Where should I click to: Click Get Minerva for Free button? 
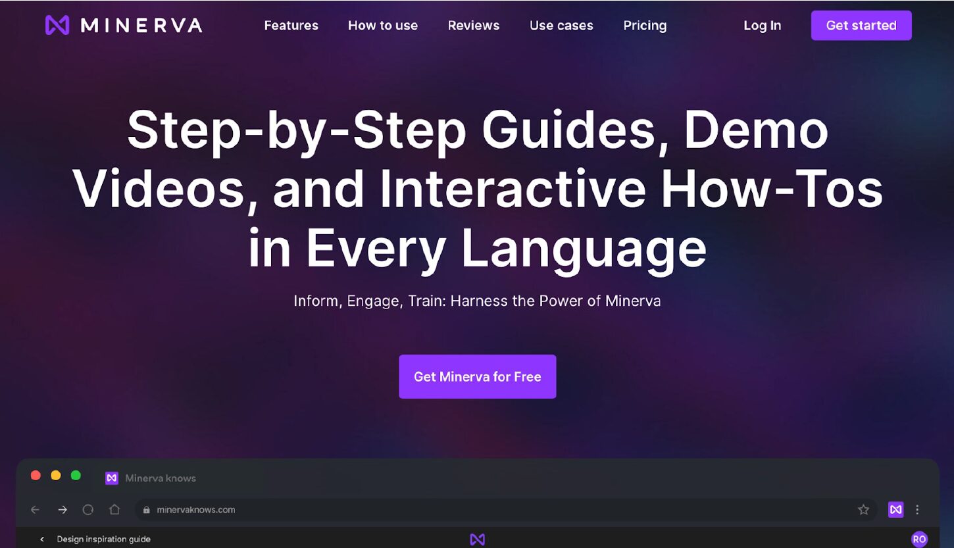pyautogui.click(x=477, y=376)
